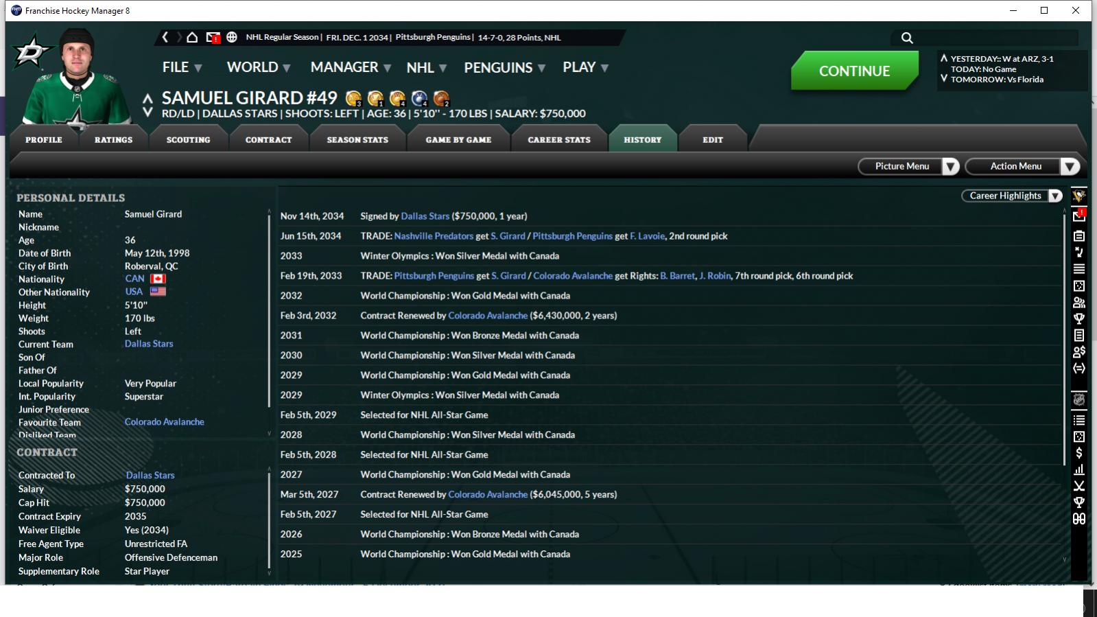The height and width of the screenshot is (617, 1097).
Task: Click the search magnifier icon
Action: (x=907, y=38)
